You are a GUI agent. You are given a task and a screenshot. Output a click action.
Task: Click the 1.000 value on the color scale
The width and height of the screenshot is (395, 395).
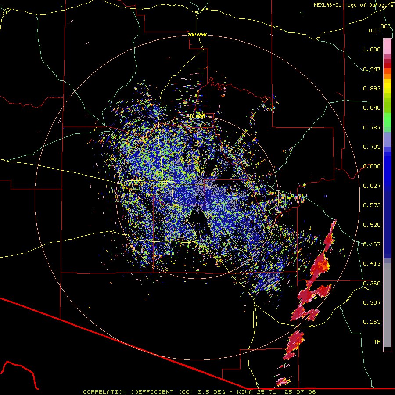point(372,49)
